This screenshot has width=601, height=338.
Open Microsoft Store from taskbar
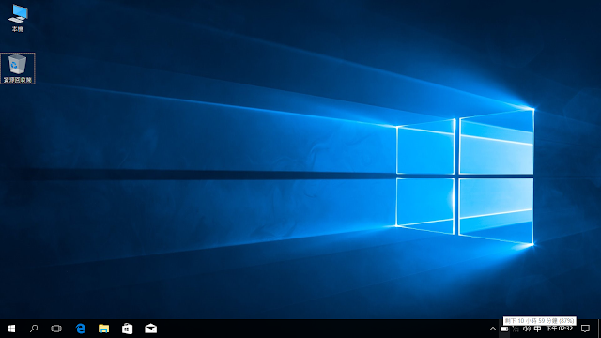point(128,329)
